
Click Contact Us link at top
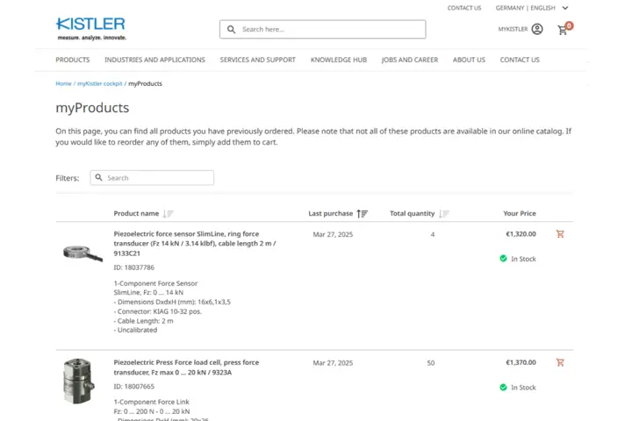coord(463,8)
